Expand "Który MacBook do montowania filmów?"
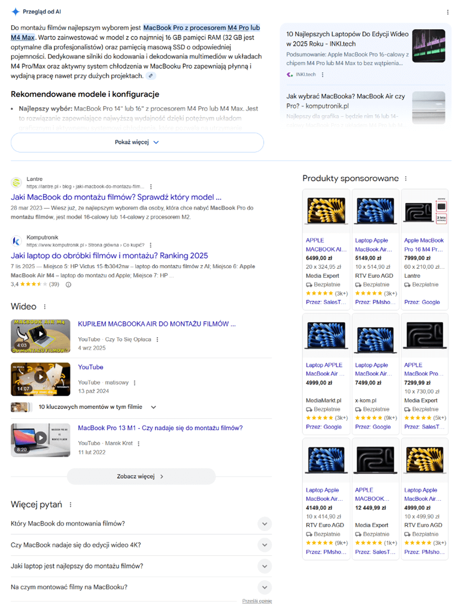456x606 pixels. (x=264, y=524)
